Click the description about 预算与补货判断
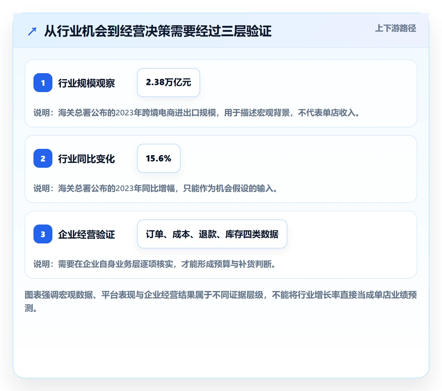This screenshot has height=391, width=442. click(x=155, y=264)
